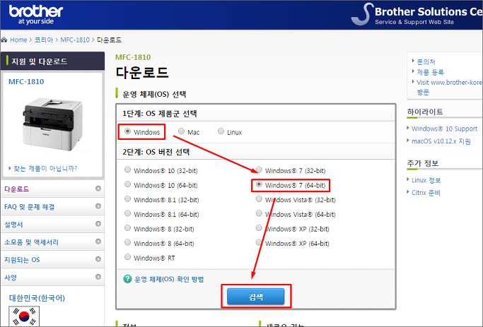Click the green question mark help icon

point(127,279)
